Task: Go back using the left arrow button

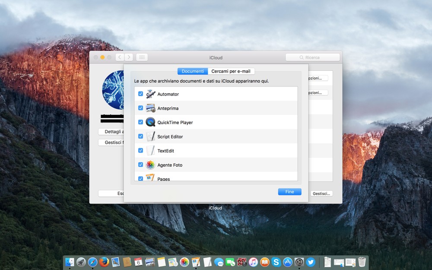Action: (x=120, y=57)
